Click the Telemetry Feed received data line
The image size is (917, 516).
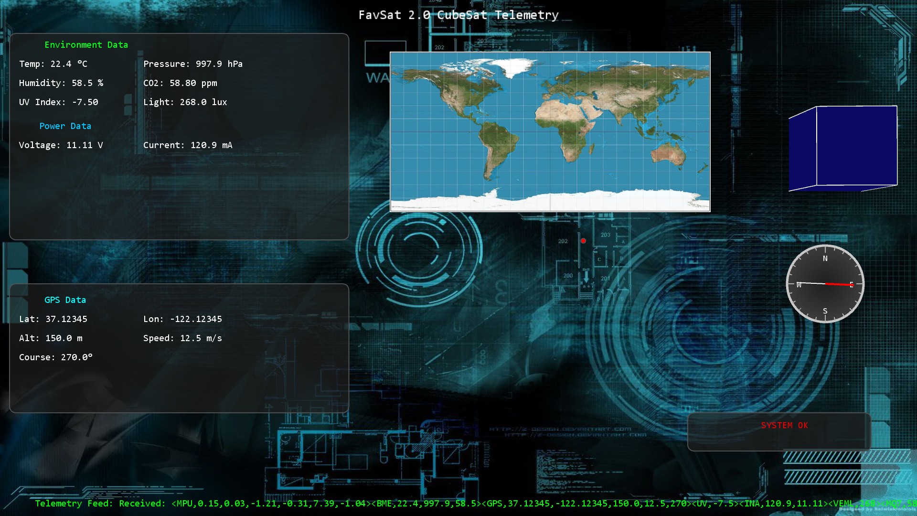coord(476,504)
